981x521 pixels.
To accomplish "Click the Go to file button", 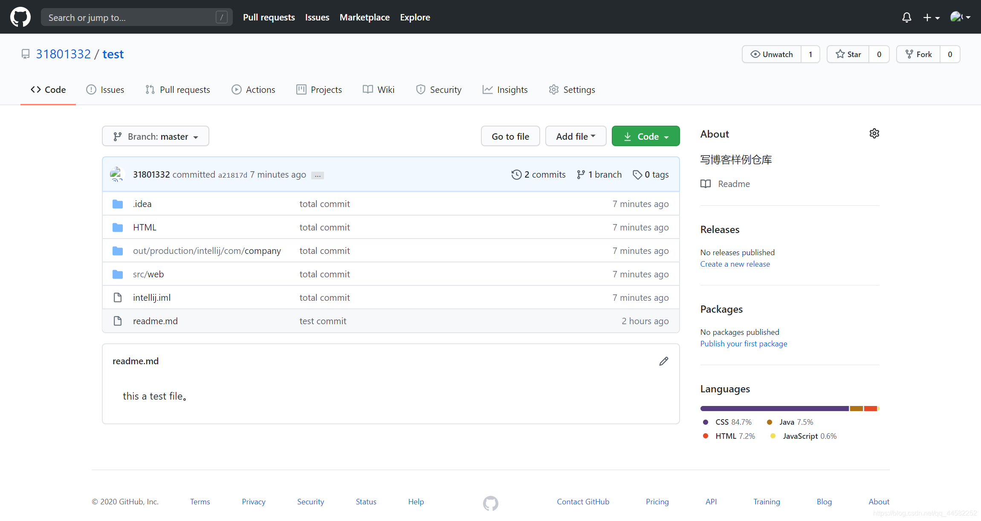I will coord(510,136).
